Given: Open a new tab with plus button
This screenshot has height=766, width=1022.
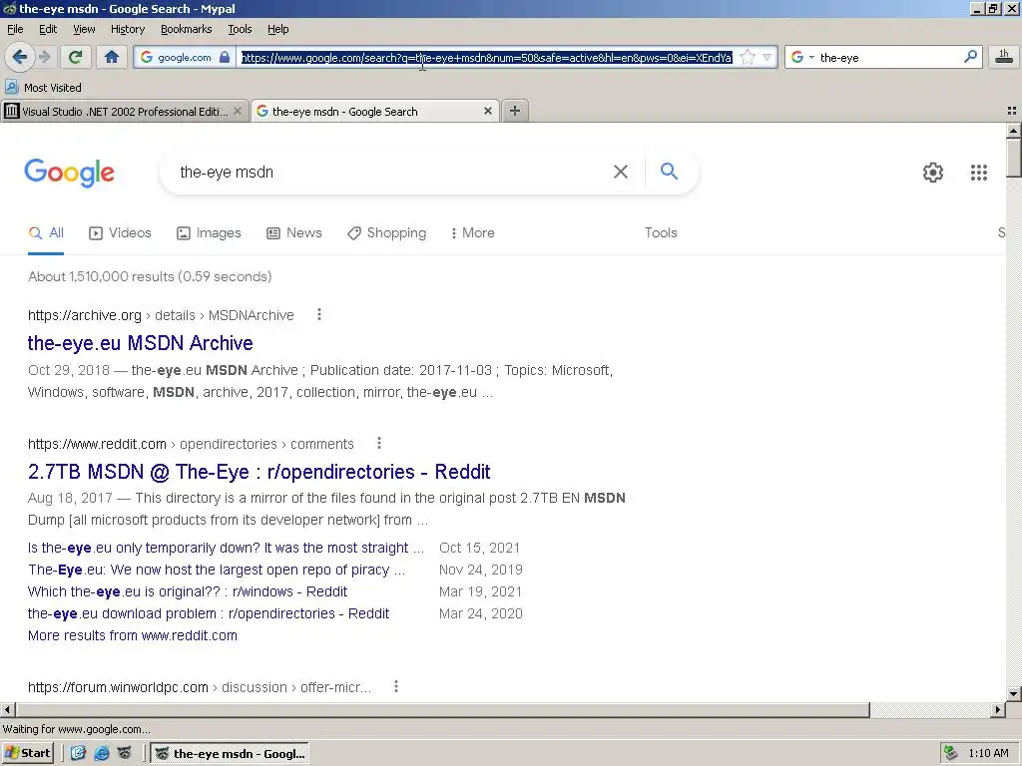Looking at the screenshot, I should tap(515, 111).
